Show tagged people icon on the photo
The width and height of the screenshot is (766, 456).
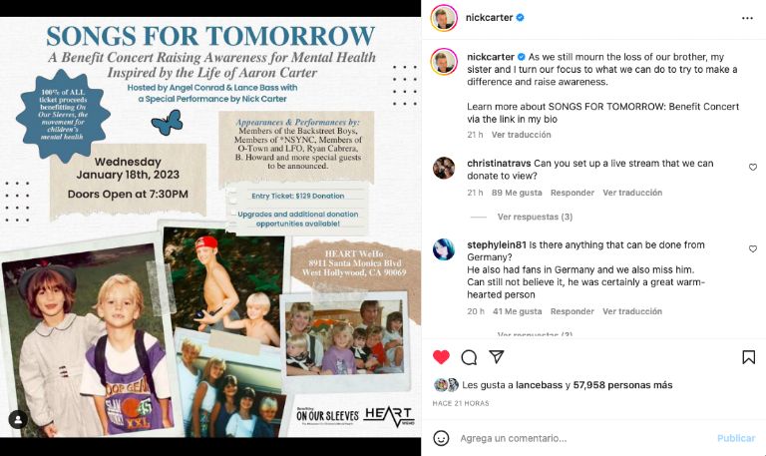(18, 419)
